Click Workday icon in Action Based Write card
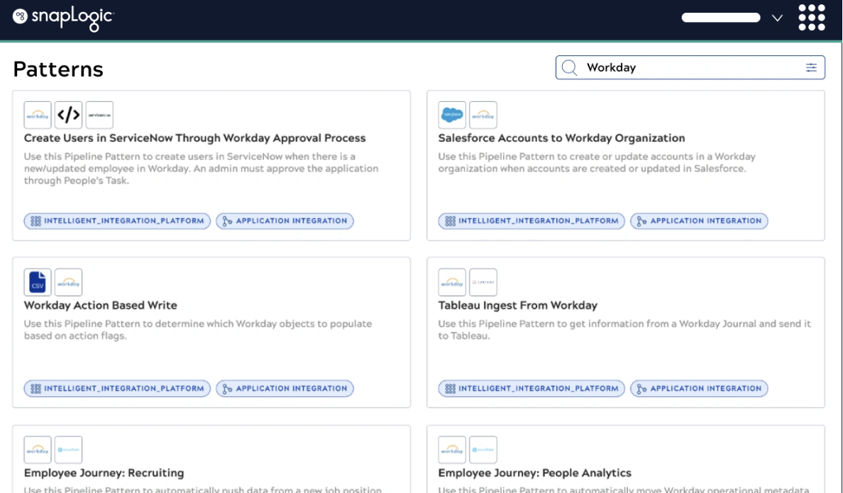Screen dimensions: 843x493 [x=68, y=282]
